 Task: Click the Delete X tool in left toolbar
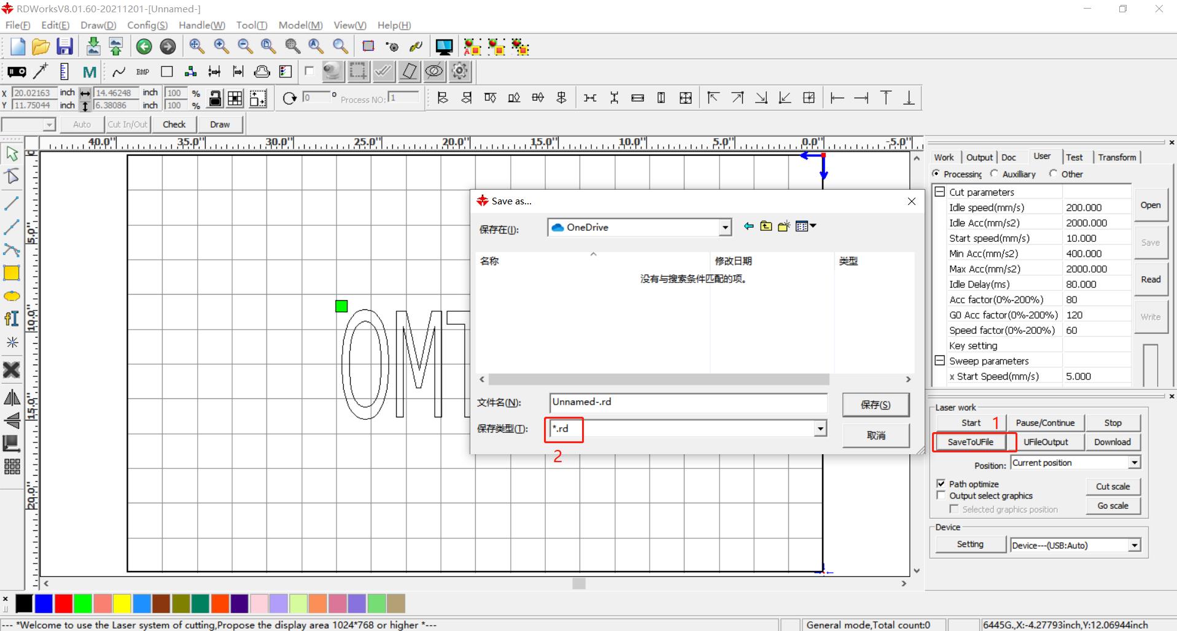pyautogui.click(x=12, y=370)
